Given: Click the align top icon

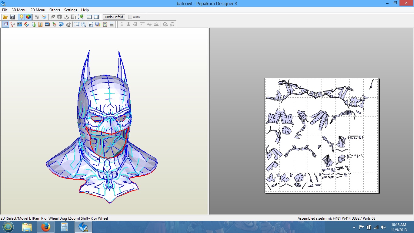Looking at the screenshot, I should [x=142, y=24].
